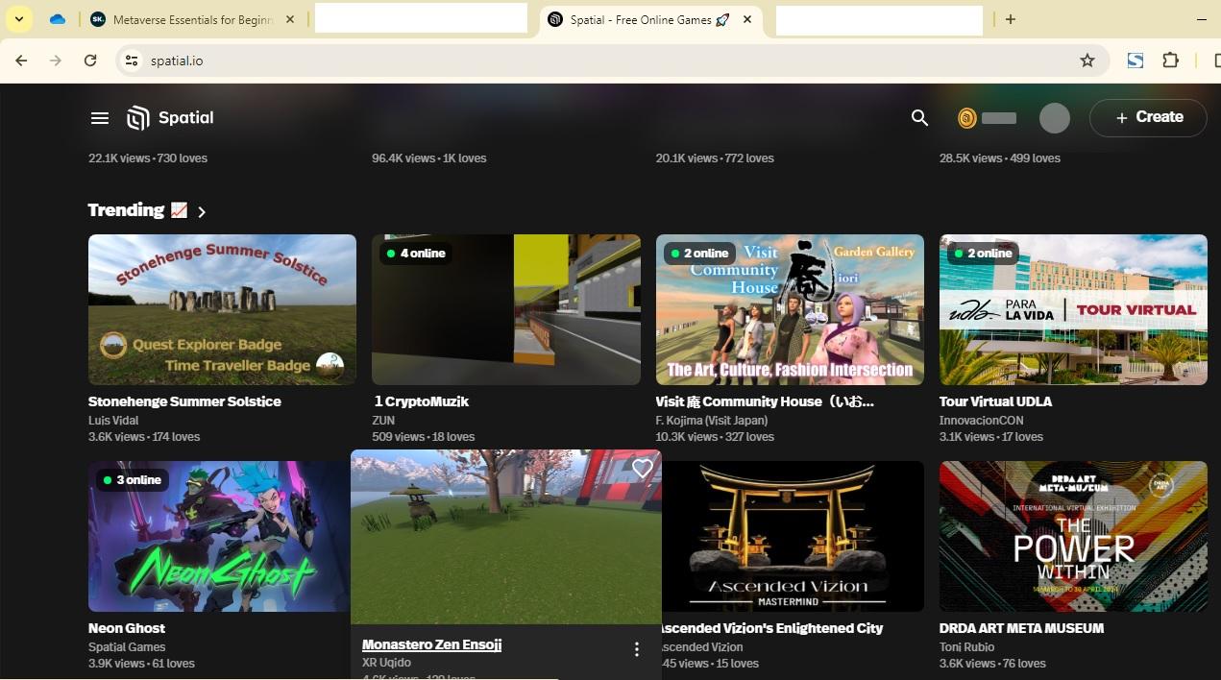Image resolution: width=1221 pixels, height=680 pixels.
Task: Click 22.1K views 730 loves text
Action: [148, 158]
